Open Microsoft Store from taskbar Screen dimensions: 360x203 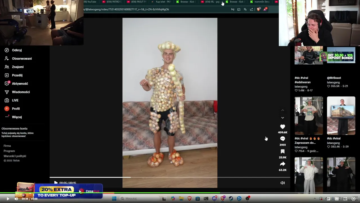[198, 198]
